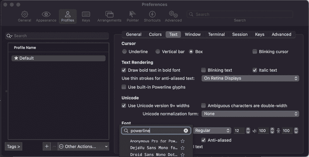This screenshot has height=157, width=309.
Task: Open the Appearance eye icon
Action: tap(46, 15)
